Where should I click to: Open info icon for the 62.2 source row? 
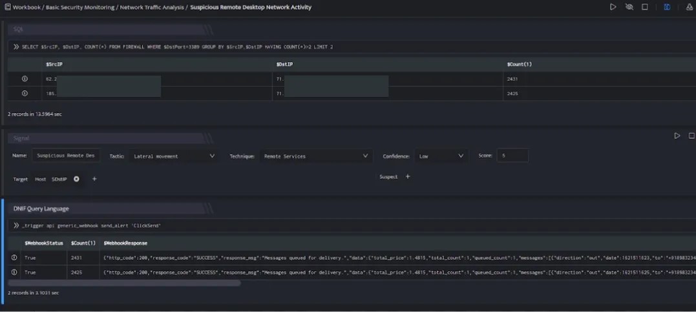(25, 79)
